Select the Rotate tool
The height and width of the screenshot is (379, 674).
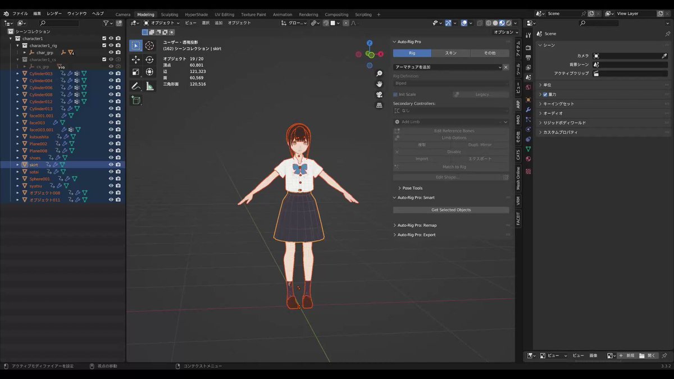pyautogui.click(x=149, y=59)
